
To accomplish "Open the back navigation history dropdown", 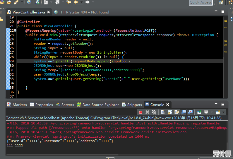I will [81, 2].
